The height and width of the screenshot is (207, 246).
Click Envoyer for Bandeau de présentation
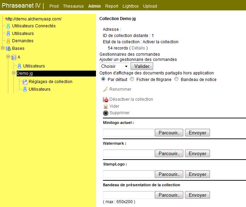click(x=197, y=195)
